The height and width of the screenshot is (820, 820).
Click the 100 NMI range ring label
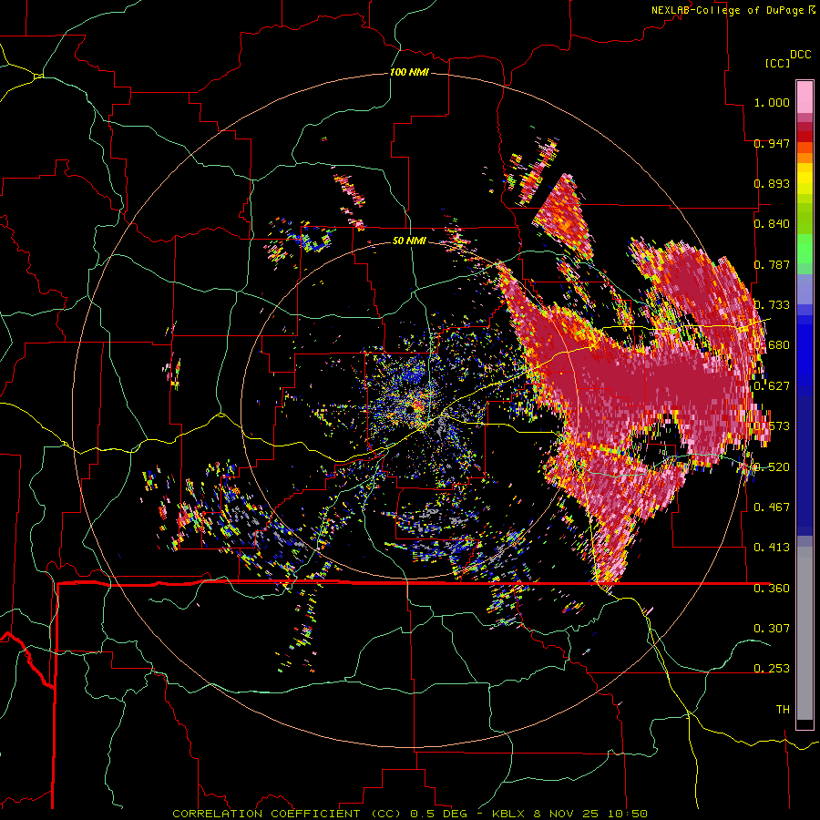409,72
